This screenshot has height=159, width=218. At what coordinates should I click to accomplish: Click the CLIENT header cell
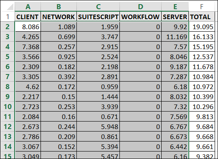(28, 17)
